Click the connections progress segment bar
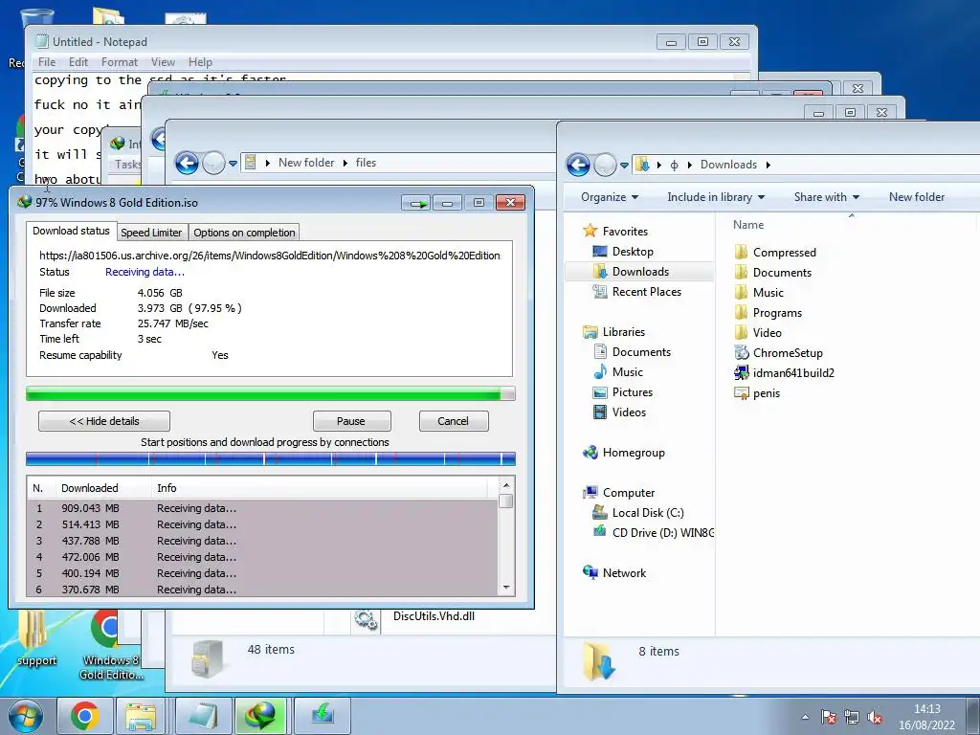 coord(271,459)
